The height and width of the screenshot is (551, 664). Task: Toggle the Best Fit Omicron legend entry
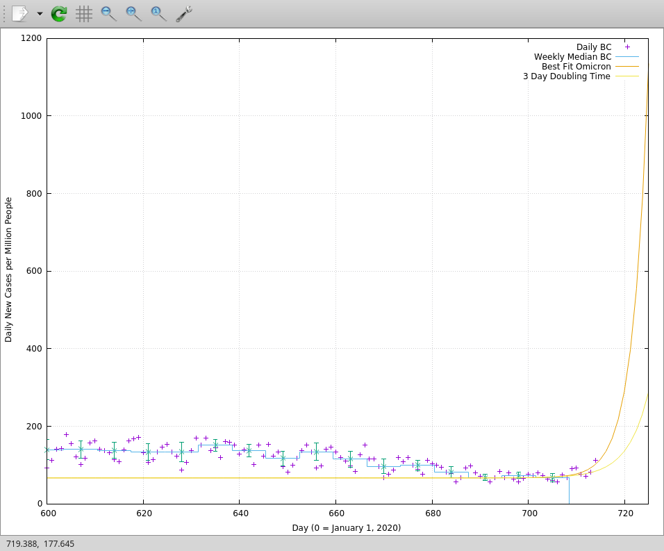[576, 67]
